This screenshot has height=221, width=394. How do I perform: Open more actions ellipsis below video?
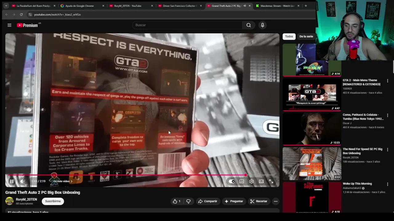[275, 201]
